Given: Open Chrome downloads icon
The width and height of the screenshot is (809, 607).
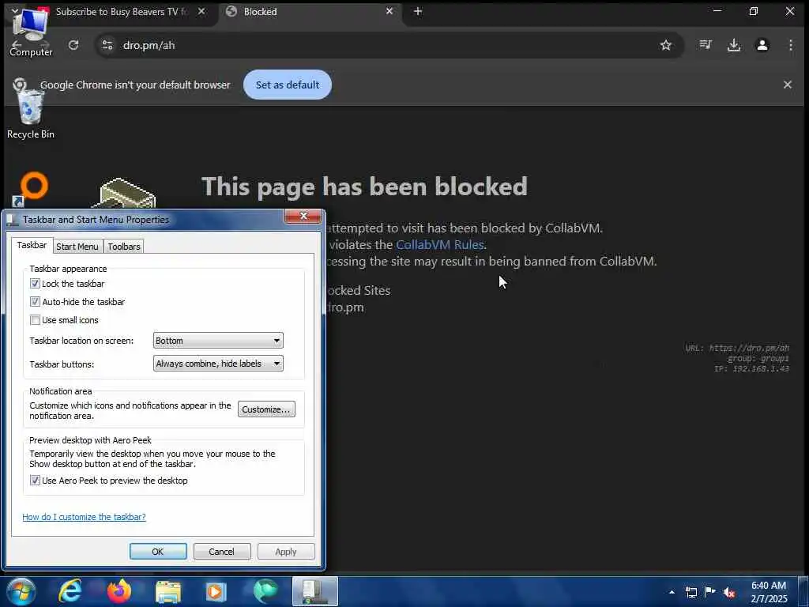Looking at the screenshot, I should [x=734, y=45].
